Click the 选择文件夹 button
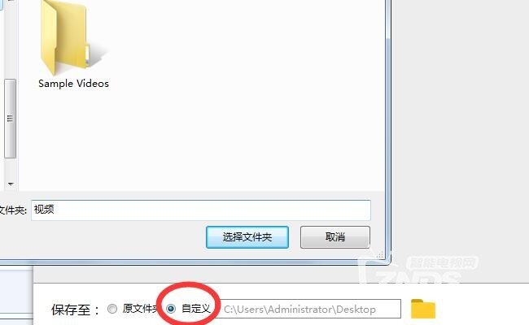The width and height of the screenshot is (529, 325). pyautogui.click(x=247, y=237)
